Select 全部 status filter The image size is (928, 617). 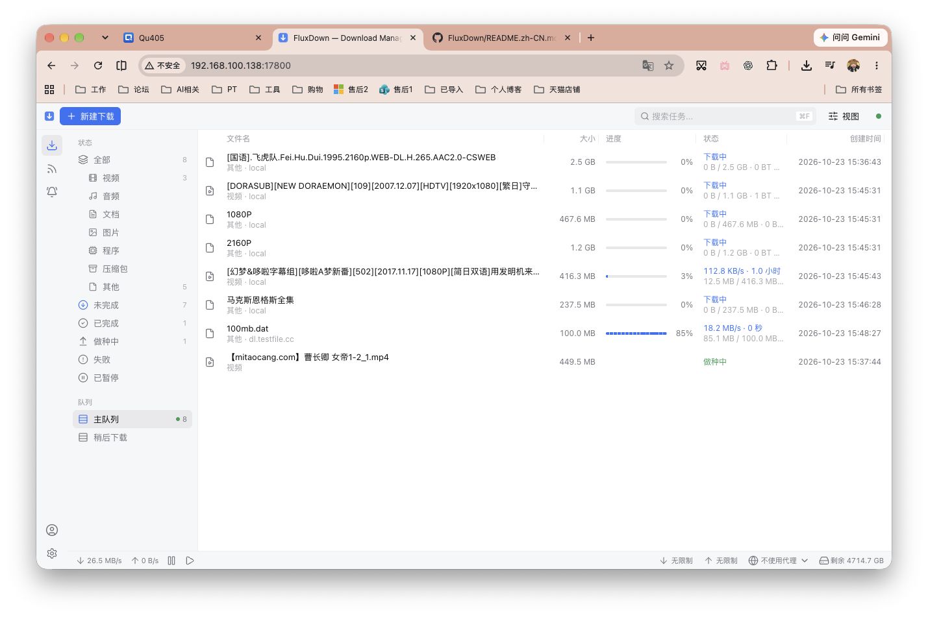[x=132, y=160]
